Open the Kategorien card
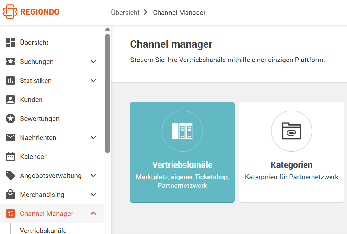The width and height of the screenshot is (347, 234). tap(292, 152)
